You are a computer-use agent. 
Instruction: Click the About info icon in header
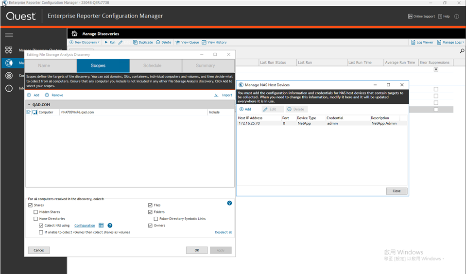click(x=456, y=16)
